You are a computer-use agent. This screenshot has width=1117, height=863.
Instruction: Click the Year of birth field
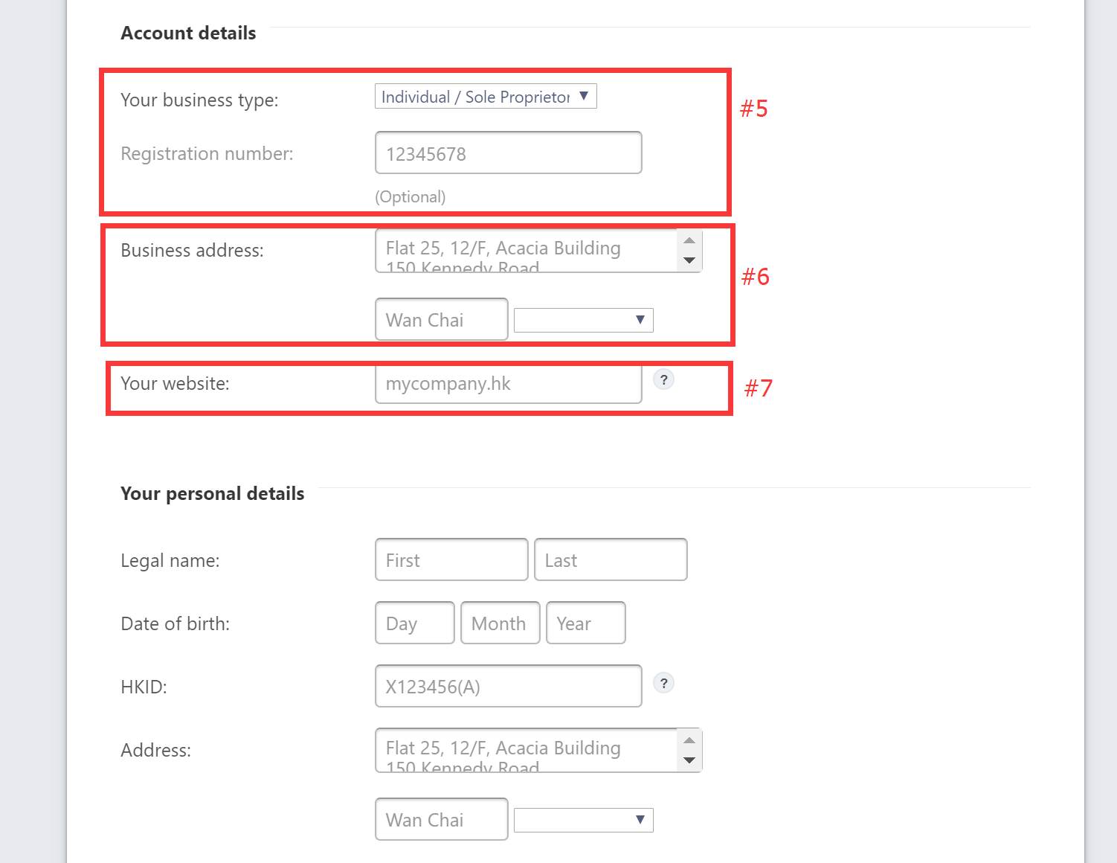point(586,623)
